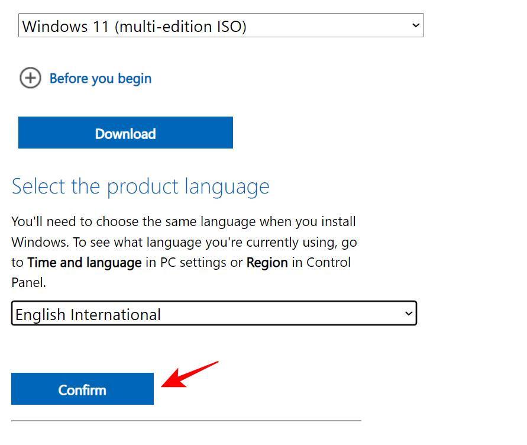527x445 pixels.
Task: Select the English International combo box
Action: [214, 314]
